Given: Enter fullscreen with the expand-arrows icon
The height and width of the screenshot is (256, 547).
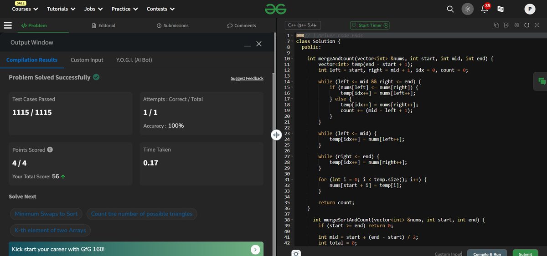Looking at the screenshot, I should (537, 25).
